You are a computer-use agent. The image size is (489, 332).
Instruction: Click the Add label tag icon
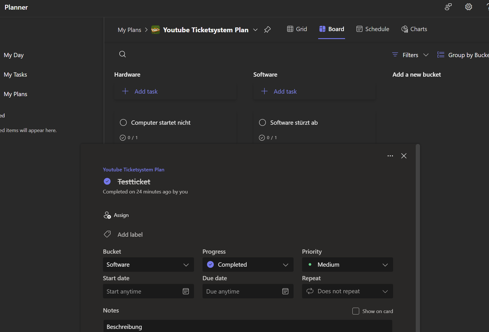[107, 234]
